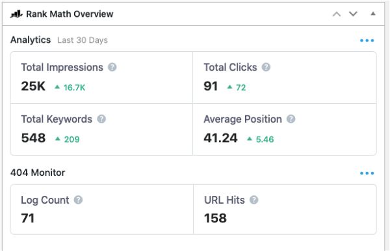390x251 pixels.
Task: Collapse the Rank Math Overview panel
Action: pyautogui.click(x=373, y=14)
